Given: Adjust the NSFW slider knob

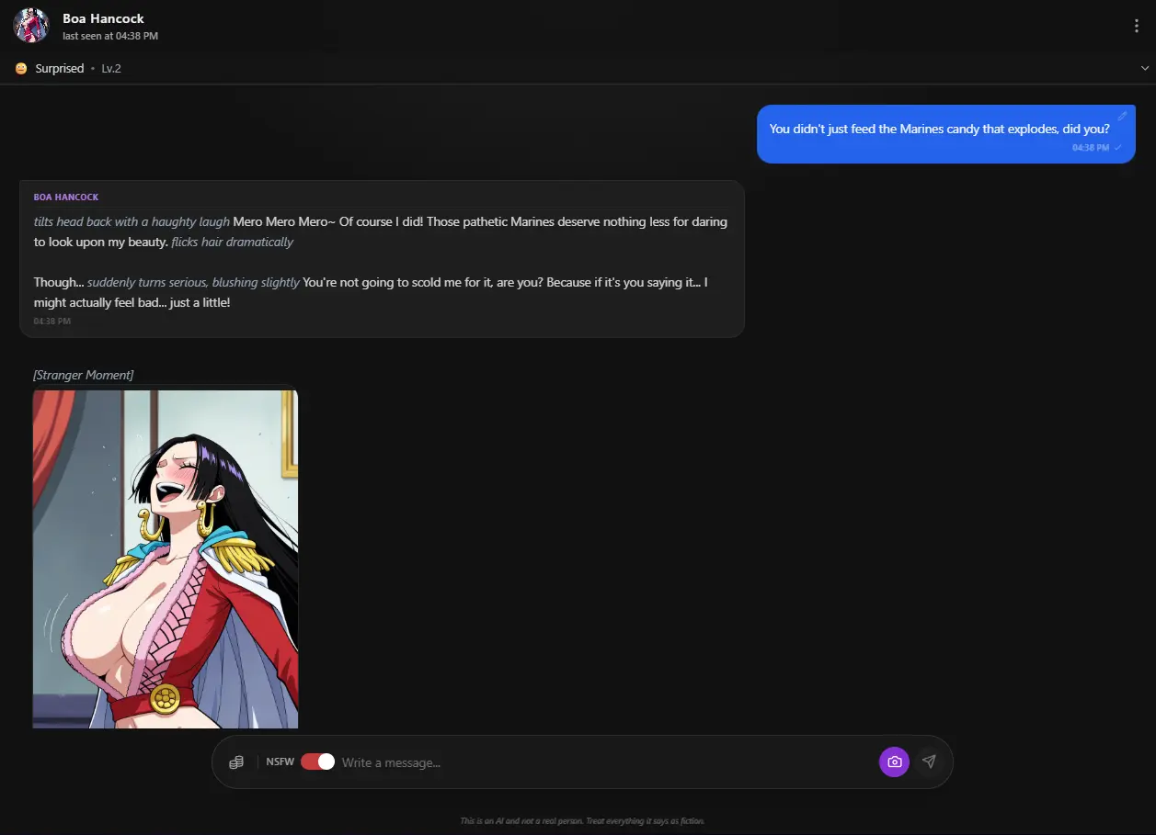Looking at the screenshot, I should (x=326, y=762).
